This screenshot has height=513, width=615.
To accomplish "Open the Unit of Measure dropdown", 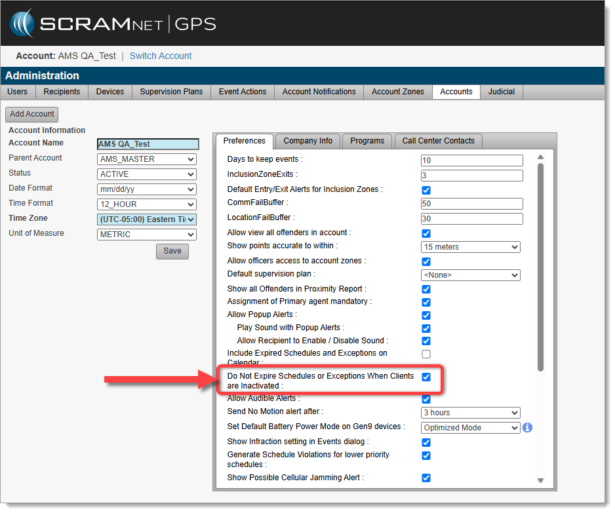I will point(147,235).
